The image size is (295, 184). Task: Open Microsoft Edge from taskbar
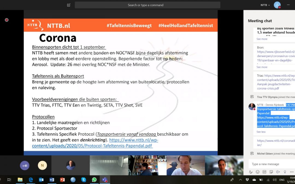pyautogui.click(x=31, y=180)
